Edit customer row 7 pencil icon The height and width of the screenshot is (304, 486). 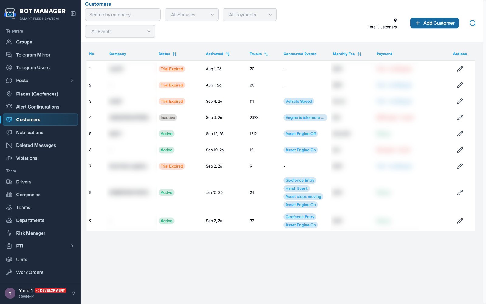[460, 166]
